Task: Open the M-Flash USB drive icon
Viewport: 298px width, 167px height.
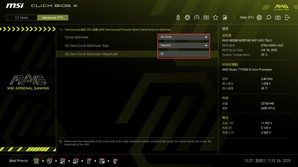Action: (178, 17)
